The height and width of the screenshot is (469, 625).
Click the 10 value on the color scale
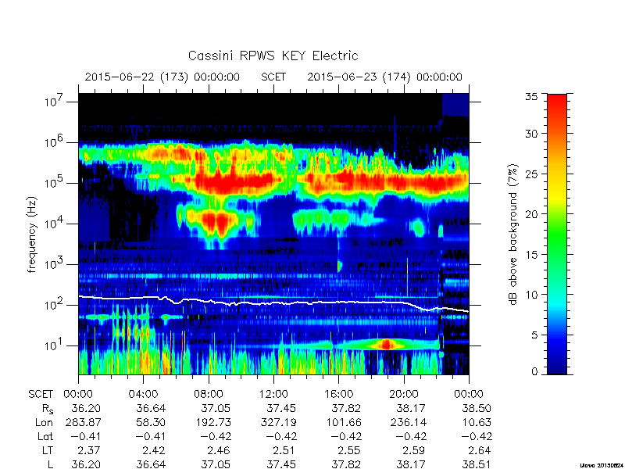531,295
